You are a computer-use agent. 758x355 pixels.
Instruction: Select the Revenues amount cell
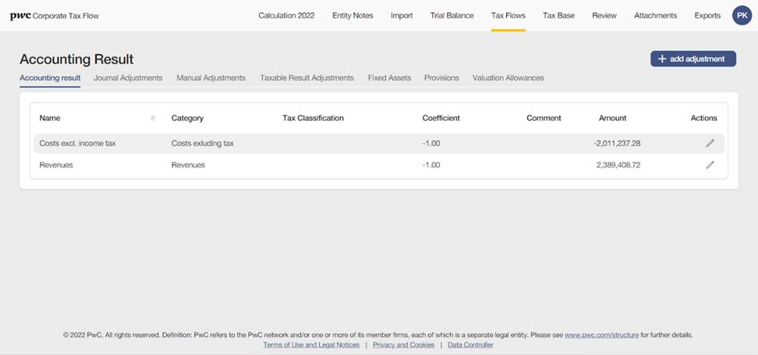tap(618, 165)
